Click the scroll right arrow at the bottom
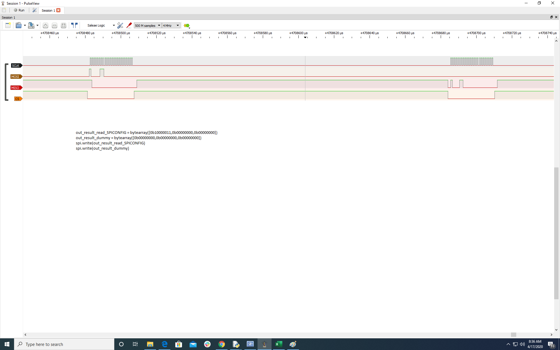This screenshot has width=560, height=350. pyautogui.click(x=551, y=335)
